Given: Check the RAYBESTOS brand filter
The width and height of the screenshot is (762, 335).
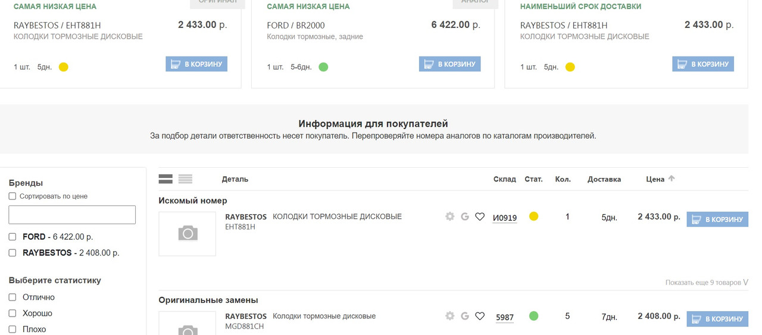Looking at the screenshot, I should coord(13,253).
